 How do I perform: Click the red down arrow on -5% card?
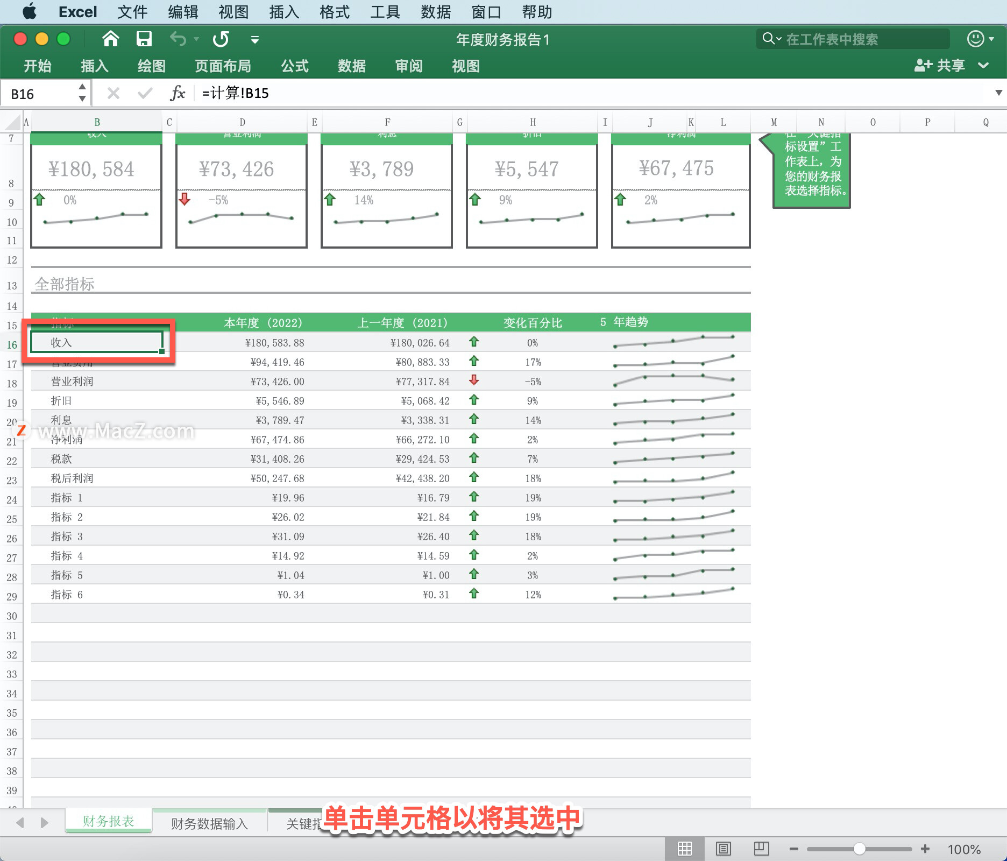(185, 199)
